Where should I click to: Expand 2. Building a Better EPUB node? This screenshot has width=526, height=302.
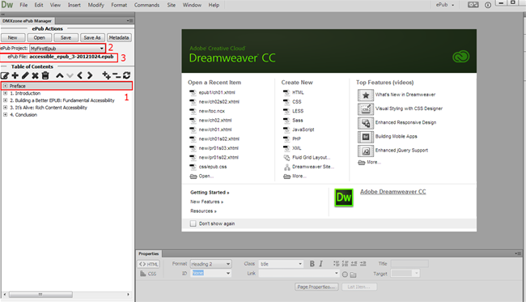pyautogui.click(x=5, y=100)
